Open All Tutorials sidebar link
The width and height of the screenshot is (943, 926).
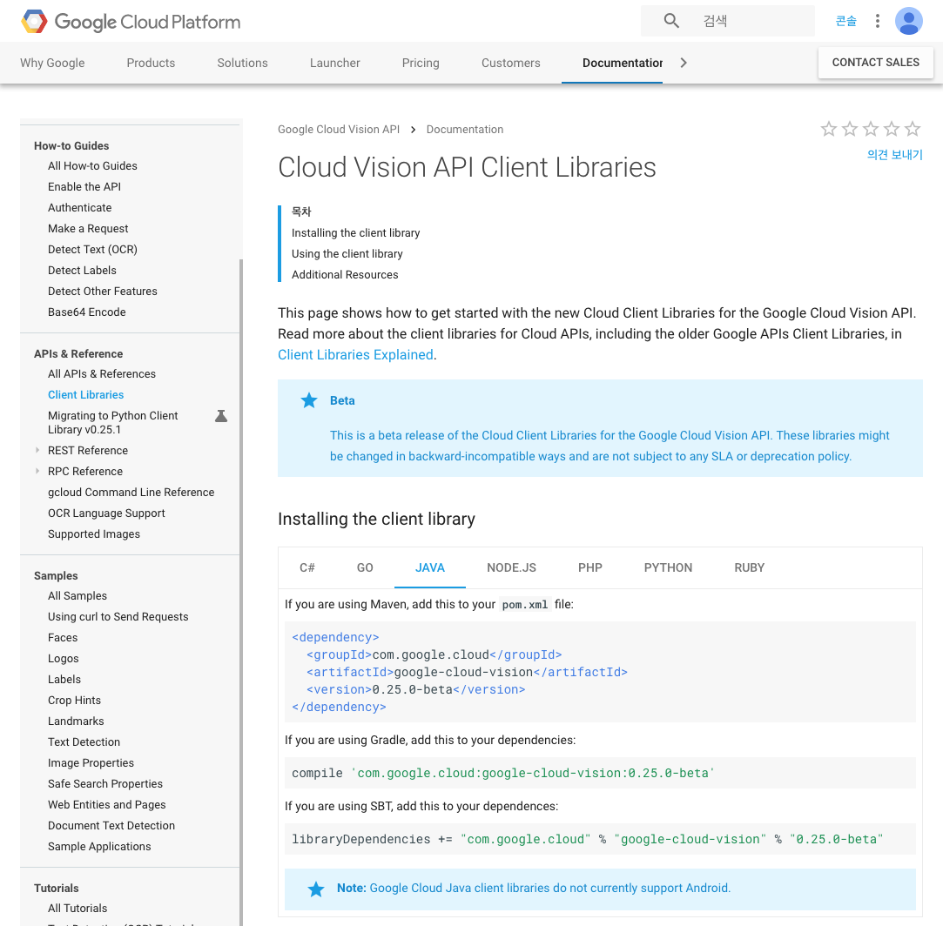(x=77, y=909)
